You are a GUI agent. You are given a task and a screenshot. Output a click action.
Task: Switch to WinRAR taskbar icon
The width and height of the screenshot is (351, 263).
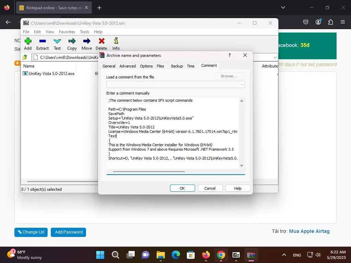click(251, 255)
